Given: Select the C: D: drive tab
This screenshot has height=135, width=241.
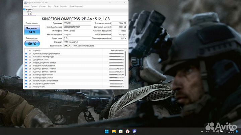Looking at the screenshot, I should (x=29, y=12).
